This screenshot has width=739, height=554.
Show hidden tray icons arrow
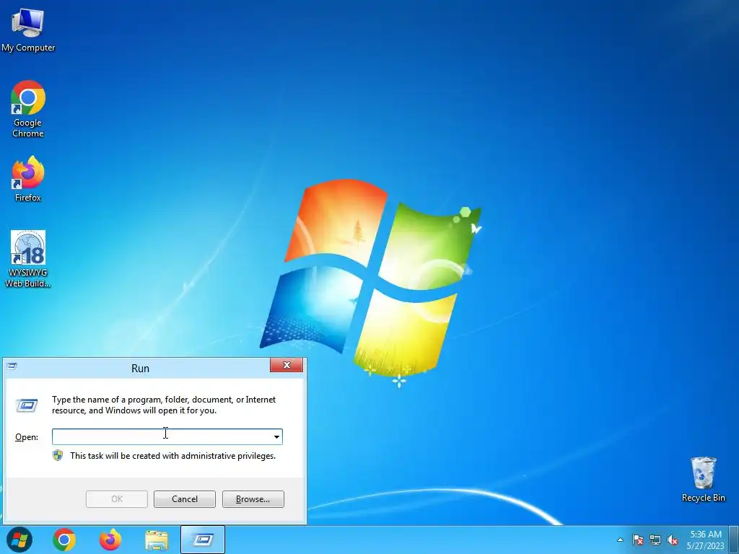620,540
